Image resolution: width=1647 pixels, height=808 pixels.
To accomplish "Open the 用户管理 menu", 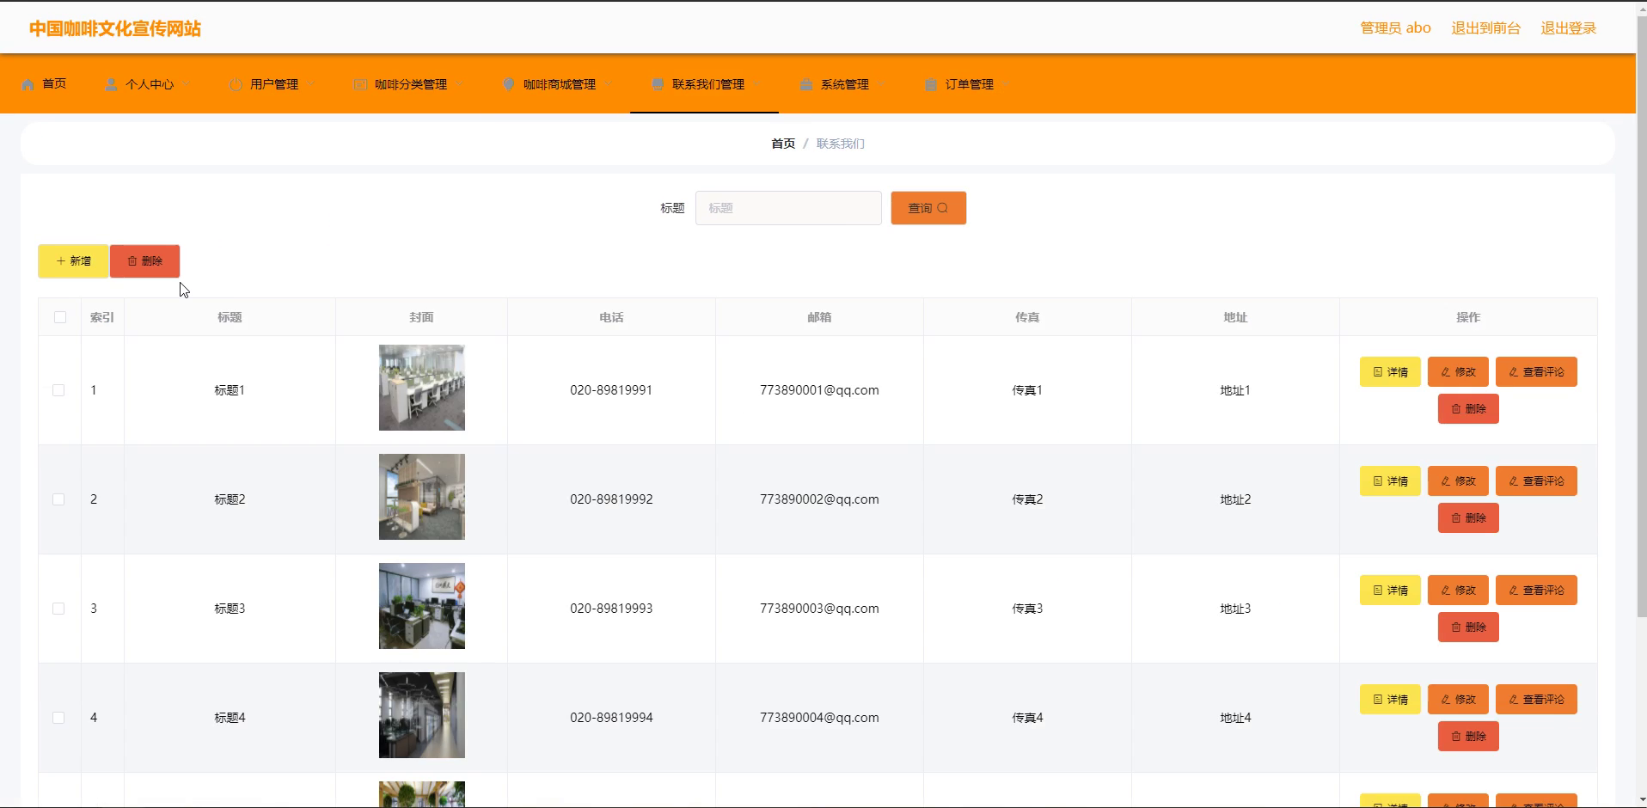I will point(273,84).
